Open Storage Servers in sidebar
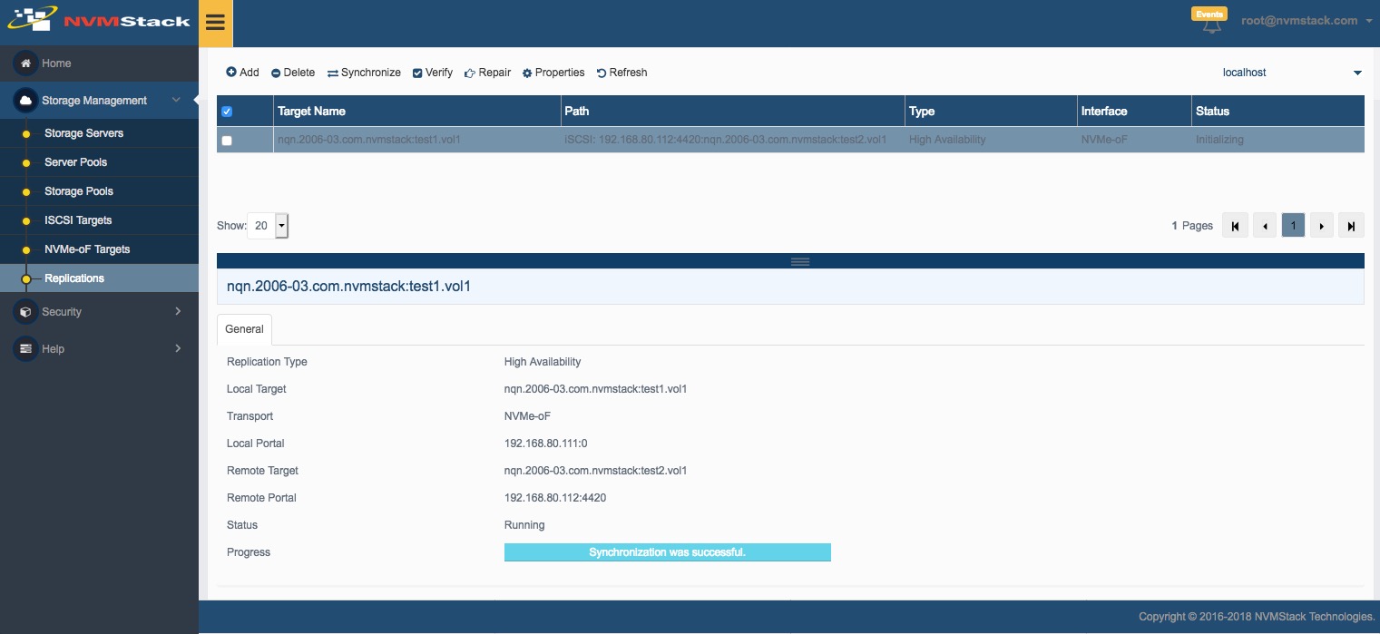The height and width of the screenshot is (634, 1380). pyautogui.click(x=83, y=133)
